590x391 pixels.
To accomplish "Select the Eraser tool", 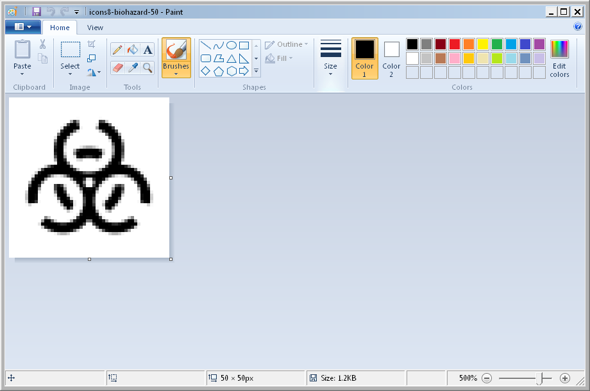I will (118, 68).
